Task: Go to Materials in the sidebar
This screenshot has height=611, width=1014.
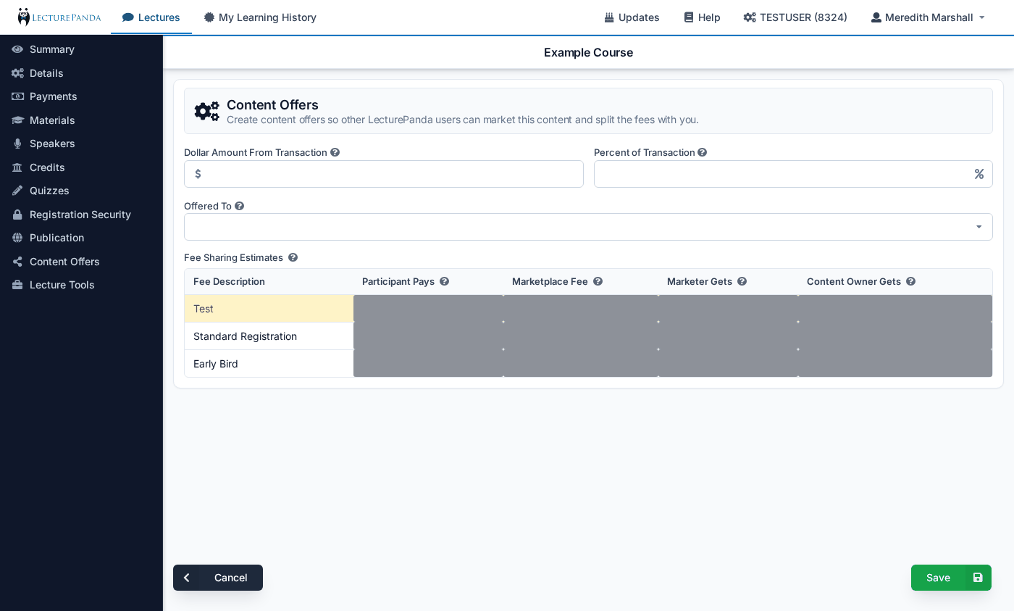Action: click(x=52, y=120)
